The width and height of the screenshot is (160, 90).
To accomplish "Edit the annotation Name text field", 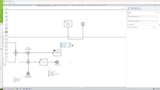I will click(x=142, y=16).
